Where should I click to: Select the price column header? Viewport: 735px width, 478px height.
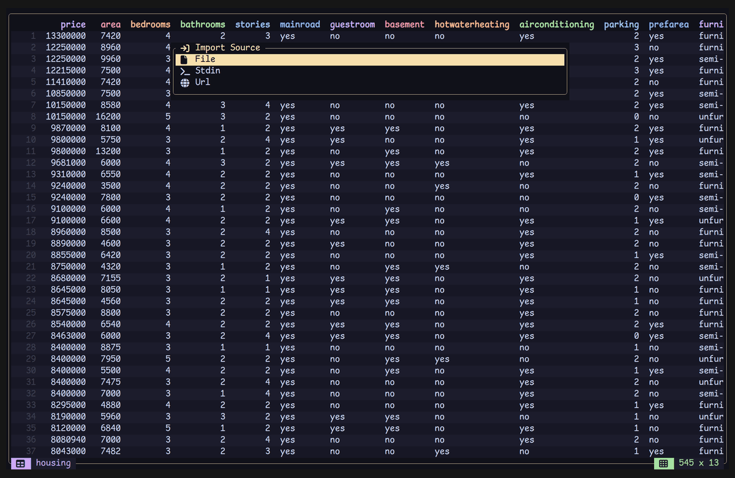73,25
